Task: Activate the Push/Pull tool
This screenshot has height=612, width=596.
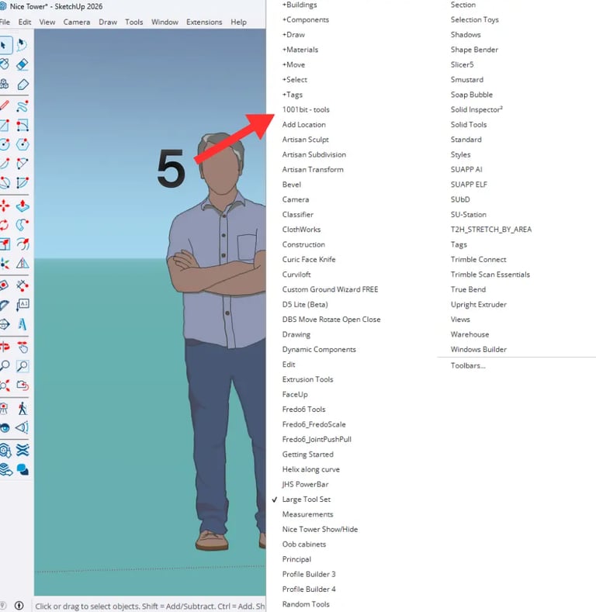Action: [x=23, y=206]
